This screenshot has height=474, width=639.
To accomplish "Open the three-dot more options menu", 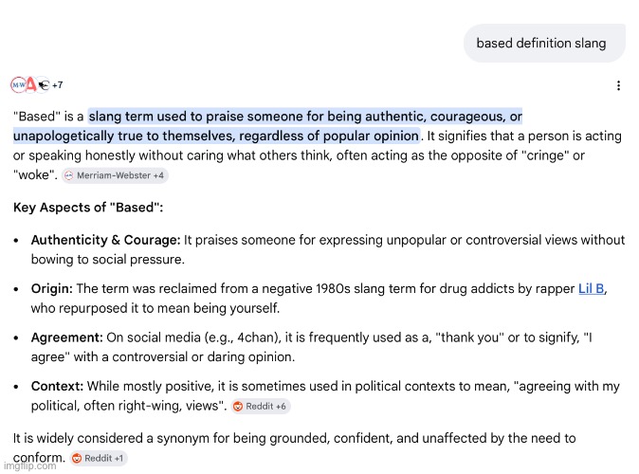I will point(618,85).
